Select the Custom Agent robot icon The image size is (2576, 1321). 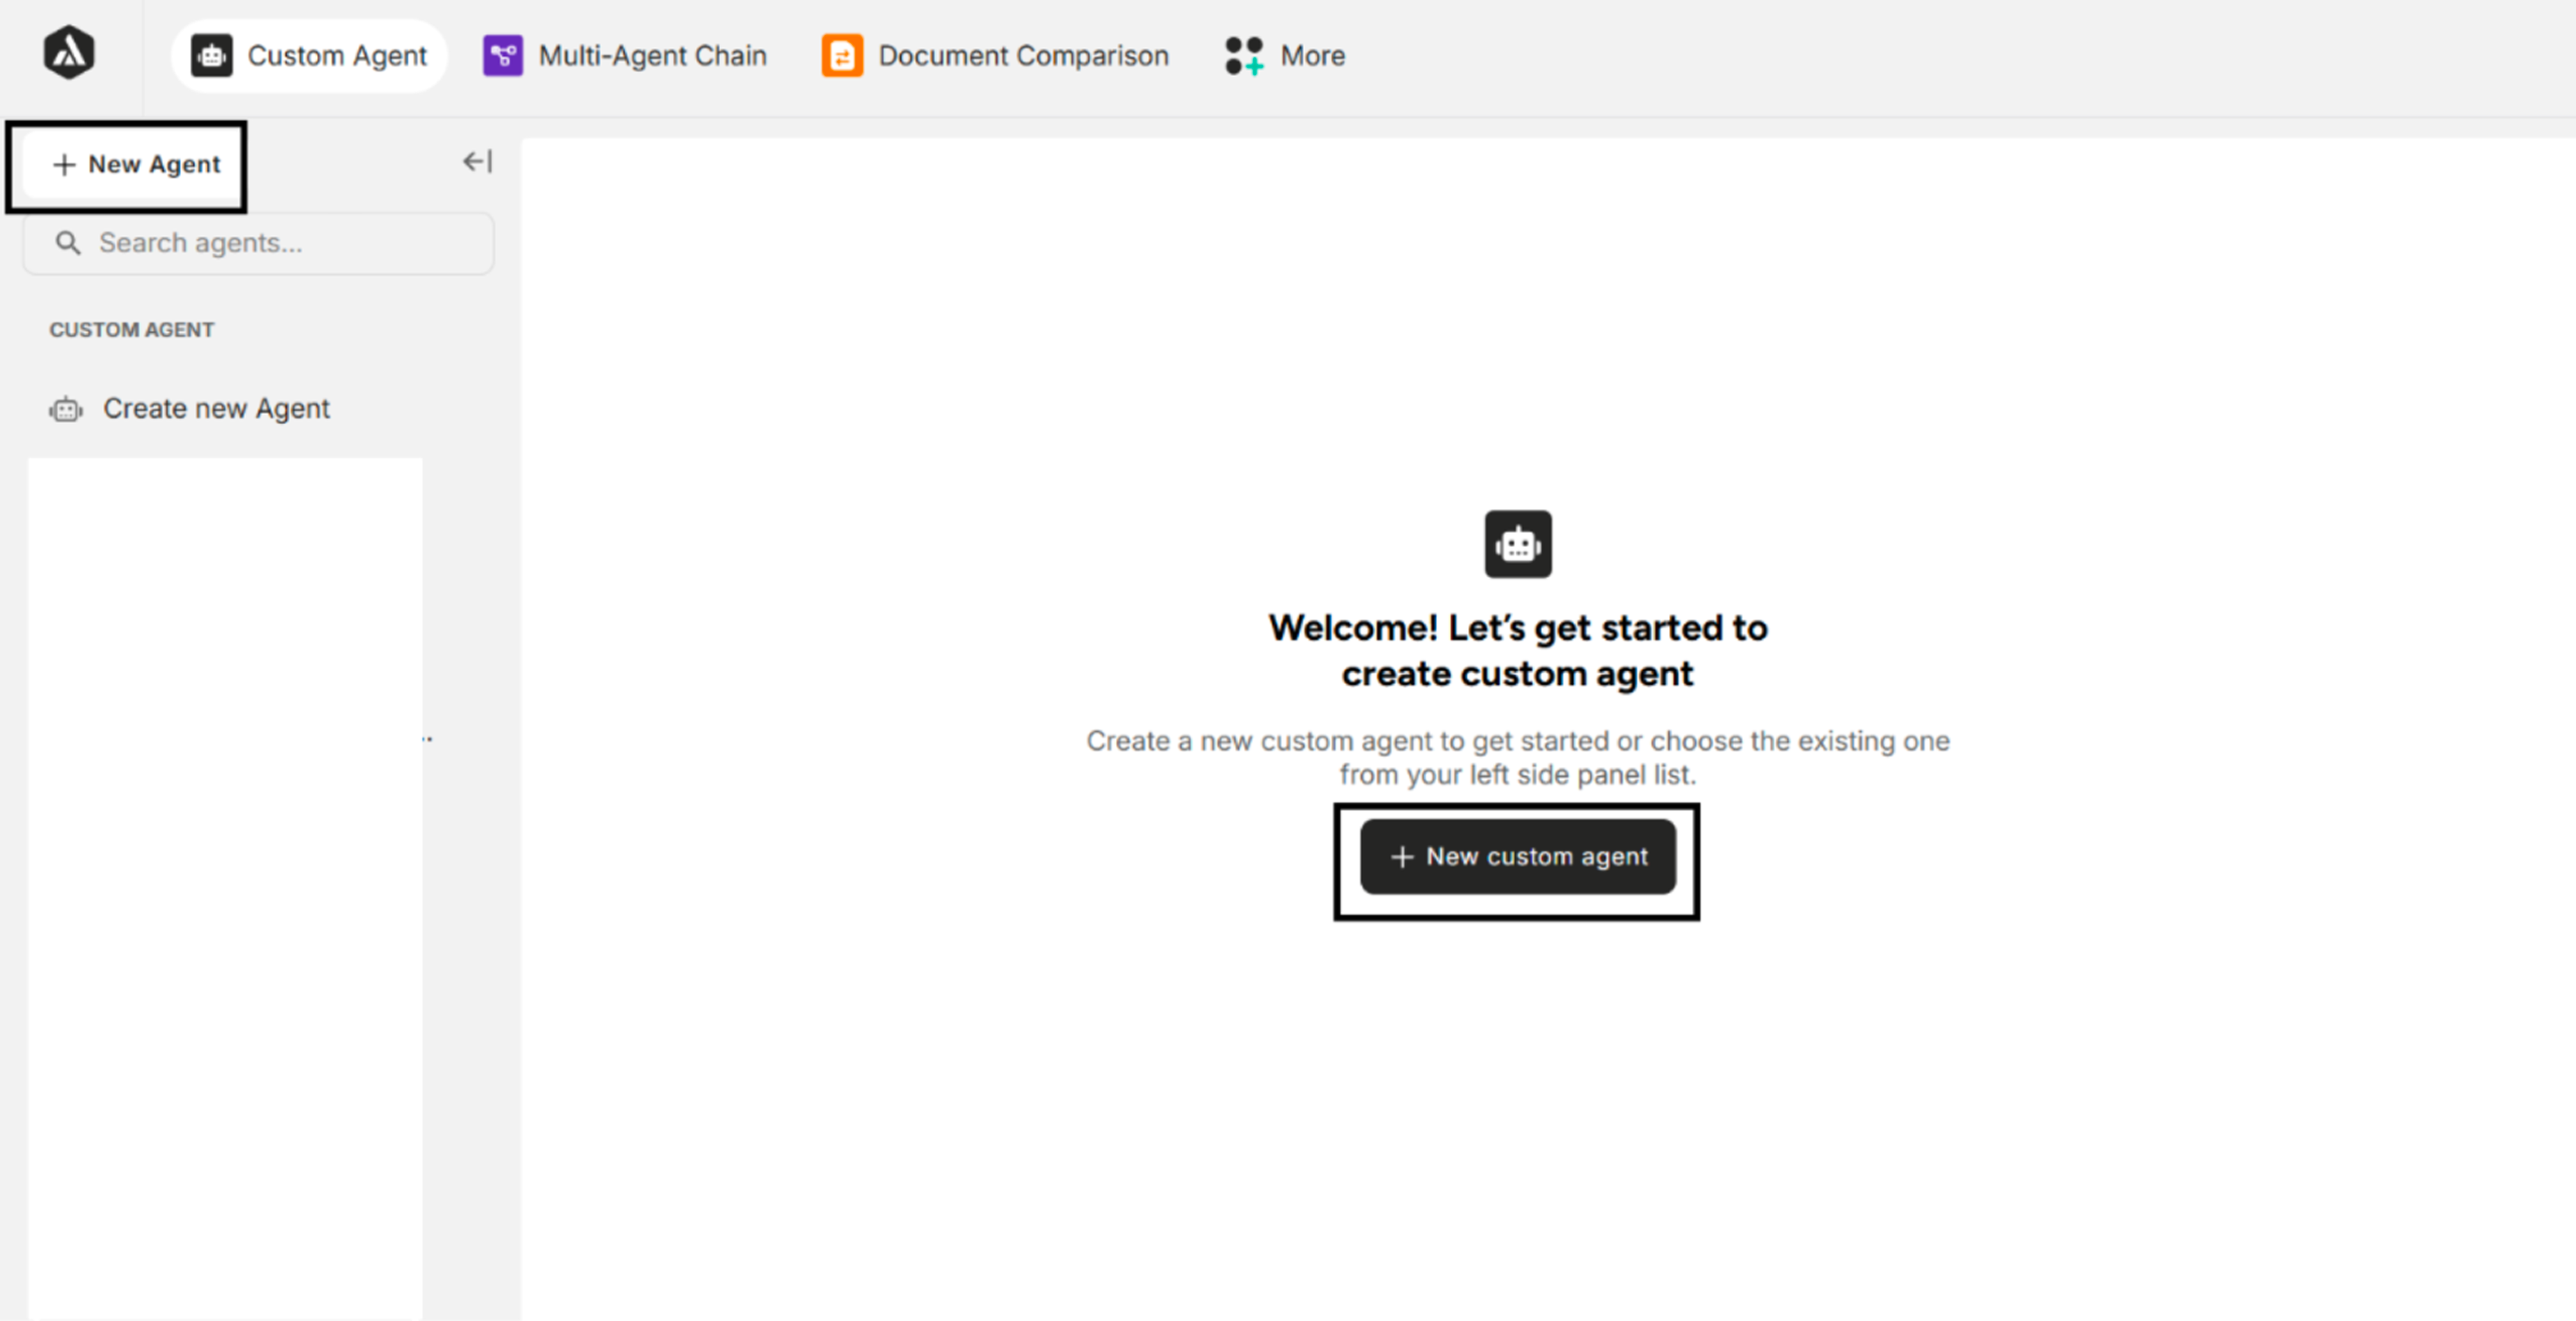(x=211, y=55)
